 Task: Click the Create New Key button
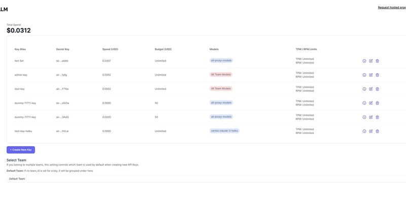pos(21,150)
